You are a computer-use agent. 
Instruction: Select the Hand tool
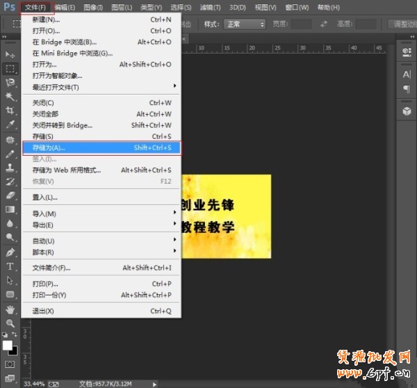[10, 309]
